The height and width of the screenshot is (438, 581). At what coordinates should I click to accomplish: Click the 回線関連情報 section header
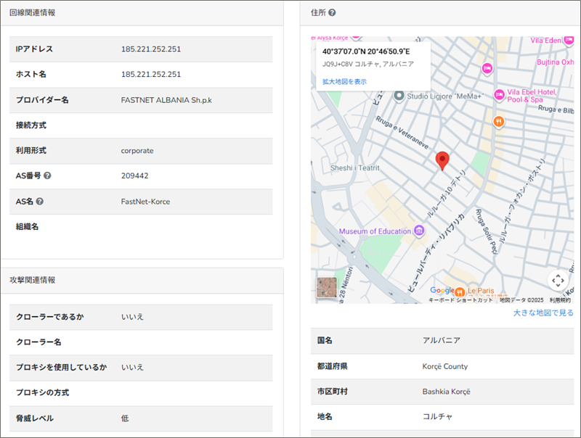(x=32, y=13)
